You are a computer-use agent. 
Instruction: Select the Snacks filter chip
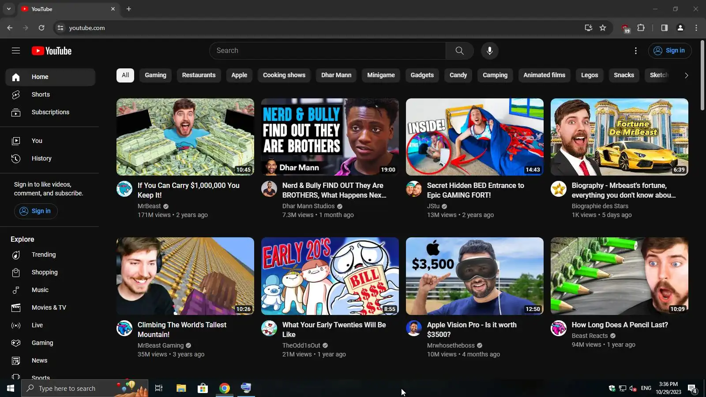point(624,75)
